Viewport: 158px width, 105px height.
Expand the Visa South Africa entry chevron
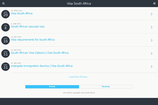point(152,14)
